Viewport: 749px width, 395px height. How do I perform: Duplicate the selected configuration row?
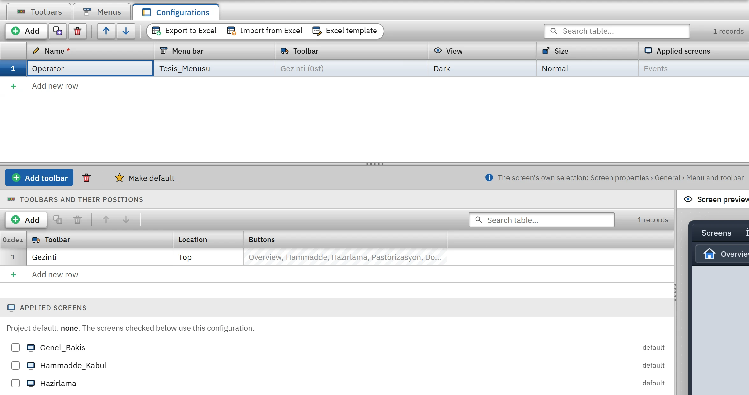coord(58,31)
